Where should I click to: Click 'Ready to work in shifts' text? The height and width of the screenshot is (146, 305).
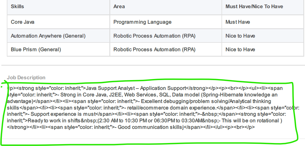click(x=54, y=121)
